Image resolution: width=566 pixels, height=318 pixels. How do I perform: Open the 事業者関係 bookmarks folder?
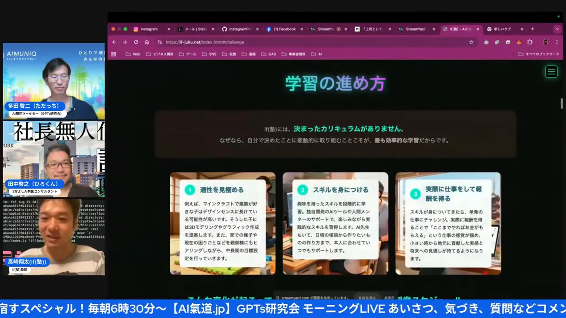tap(293, 54)
